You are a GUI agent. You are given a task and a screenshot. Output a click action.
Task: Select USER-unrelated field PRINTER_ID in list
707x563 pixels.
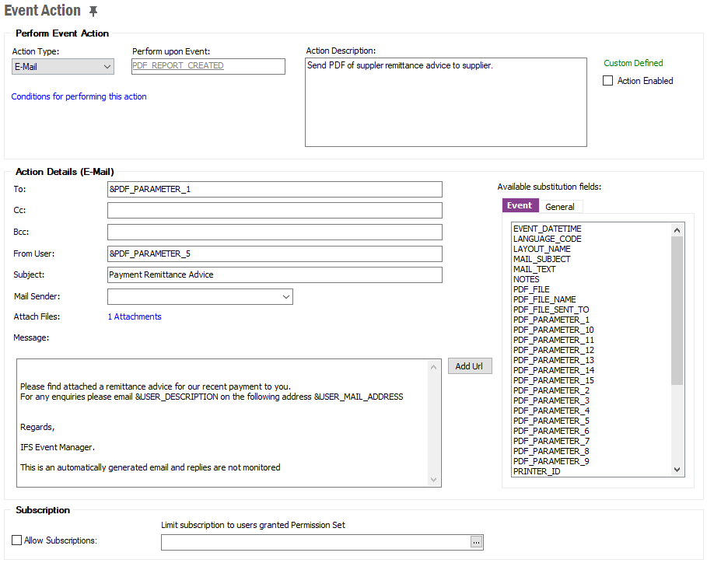537,471
